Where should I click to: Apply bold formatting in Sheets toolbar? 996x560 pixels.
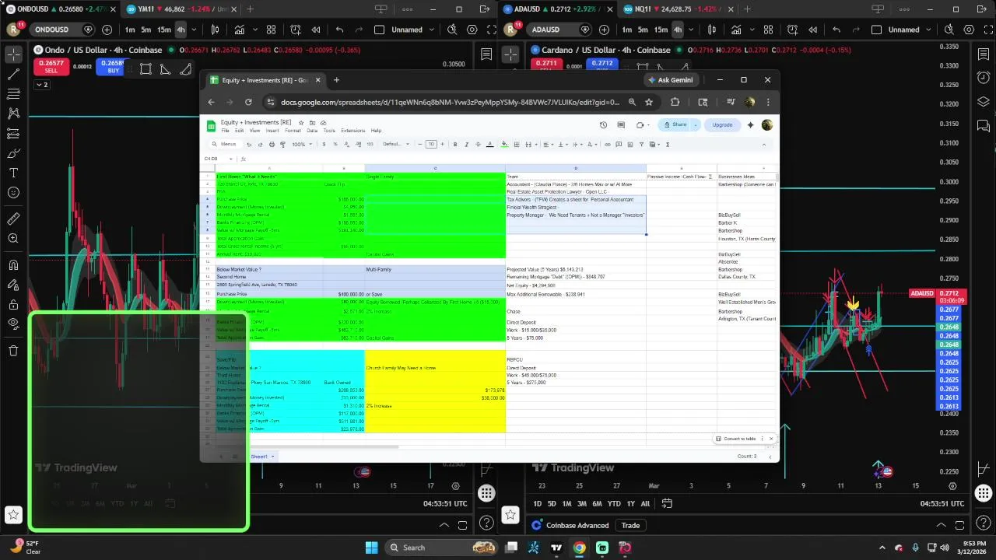[x=455, y=144]
